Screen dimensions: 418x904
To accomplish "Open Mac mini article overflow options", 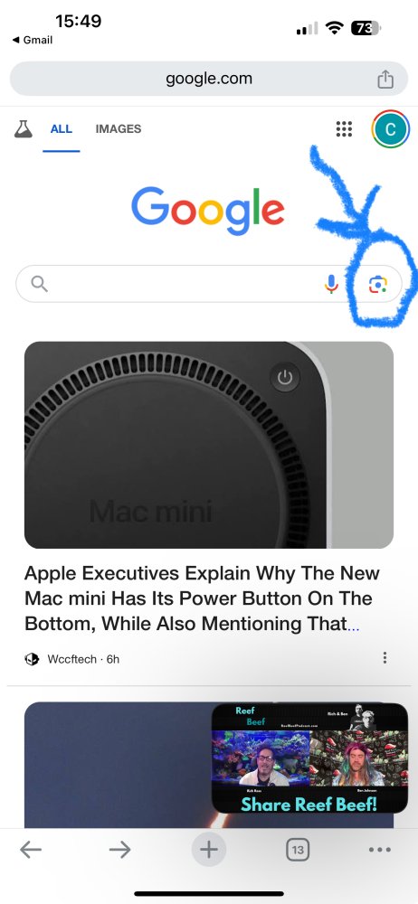I will (385, 658).
